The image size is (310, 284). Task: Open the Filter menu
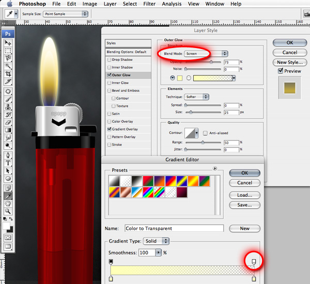pyautogui.click(x=149, y=4)
